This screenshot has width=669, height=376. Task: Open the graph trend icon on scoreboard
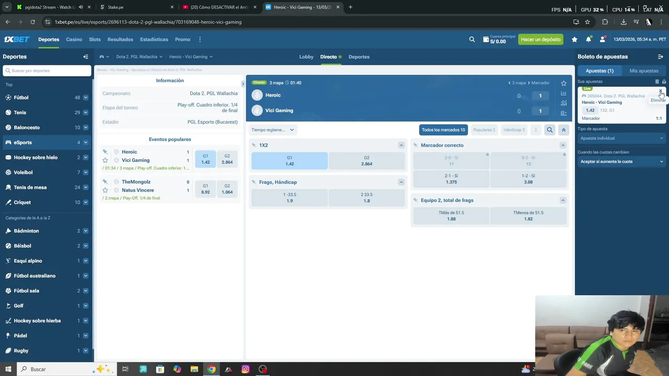point(563,103)
